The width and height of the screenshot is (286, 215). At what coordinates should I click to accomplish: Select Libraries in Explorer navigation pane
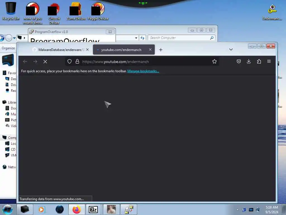[9, 102]
